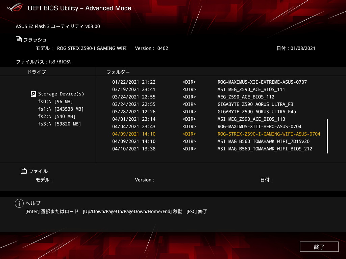346x259 pixels.
Task: Open folder ROG-MAXIMUS-XIII-HERO-ASUS-0704
Action: 259,126
